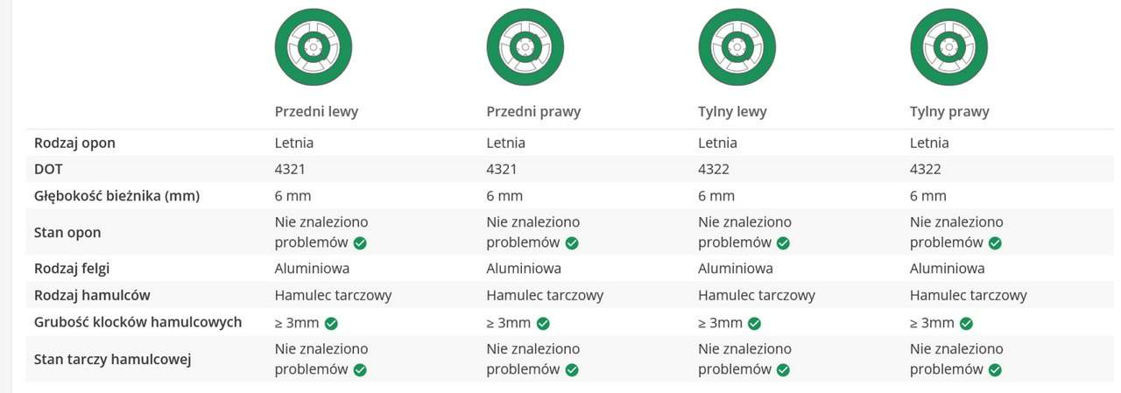Click the Stan tarczy hamulcowej label
Image resolution: width=1121 pixels, height=393 pixels.
pyautogui.click(x=112, y=359)
